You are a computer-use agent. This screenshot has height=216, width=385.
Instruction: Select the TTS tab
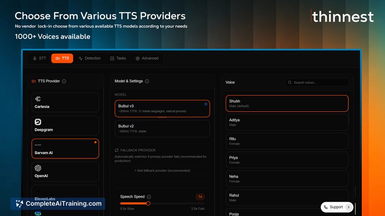click(62, 58)
